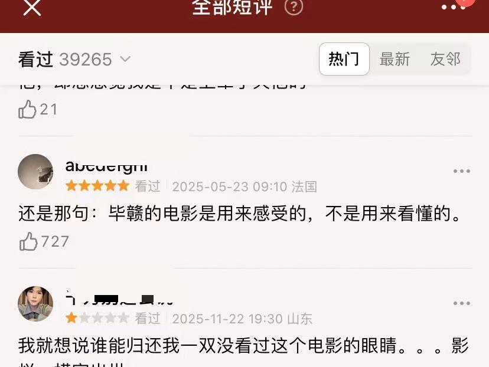Open the one-star reviewer's avatar
This screenshot has width=489, height=367.
(x=35, y=304)
